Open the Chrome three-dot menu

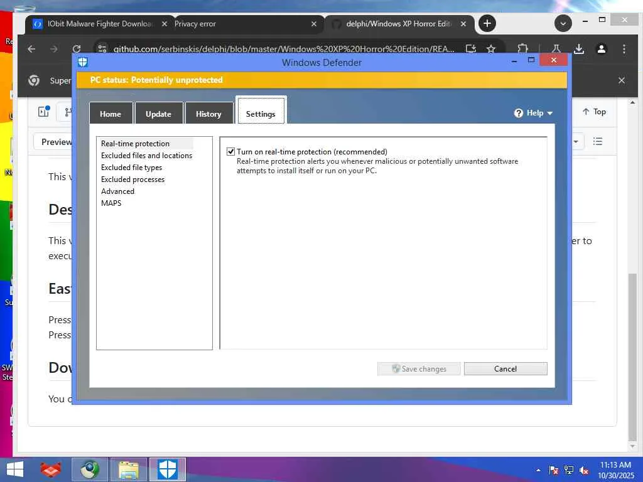(624, 49)
